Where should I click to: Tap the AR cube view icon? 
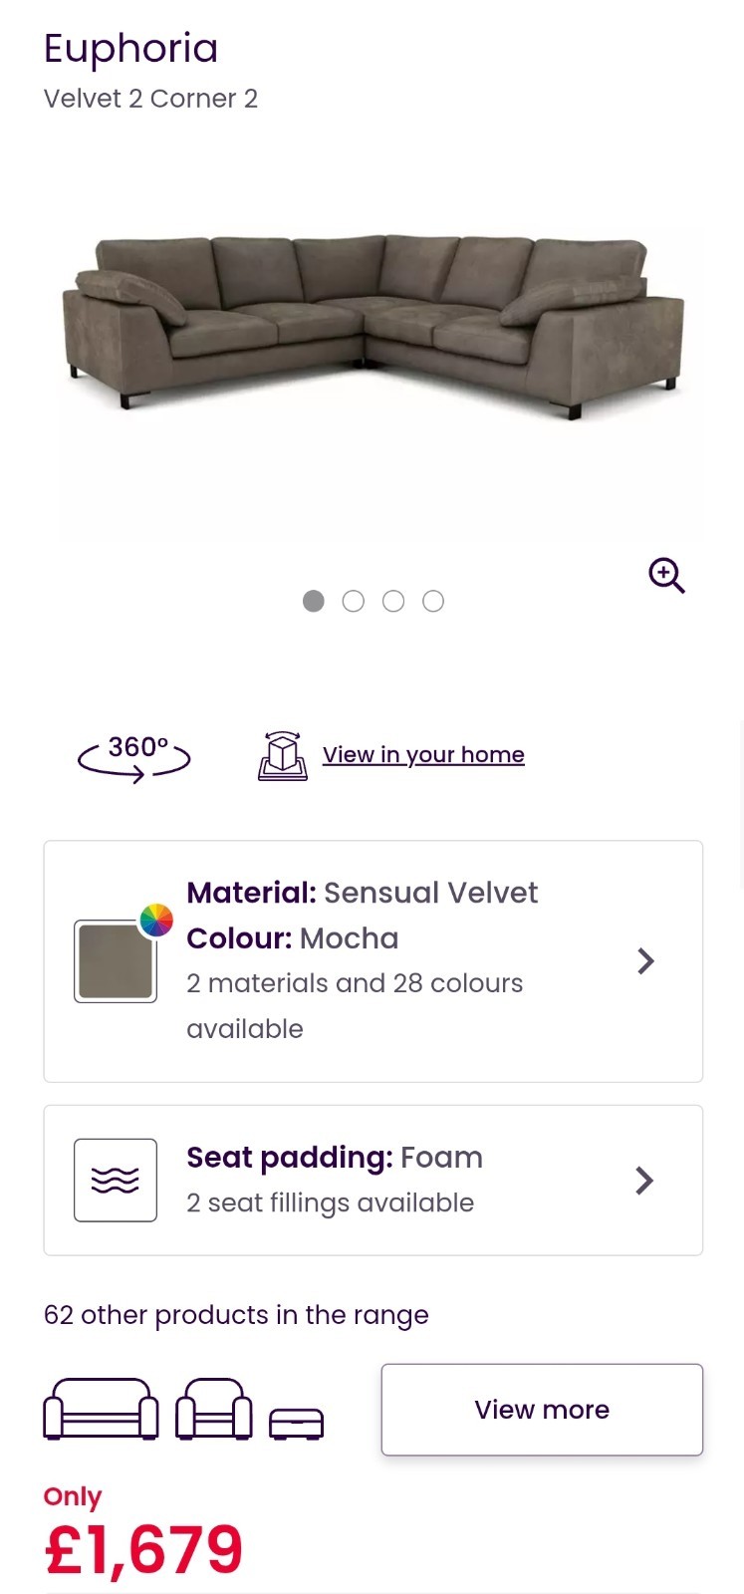(x=283, y=756)
